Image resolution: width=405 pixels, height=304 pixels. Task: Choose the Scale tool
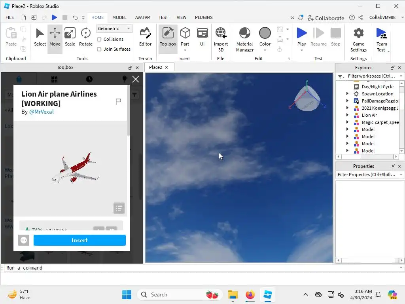click(x=70, y=37)
